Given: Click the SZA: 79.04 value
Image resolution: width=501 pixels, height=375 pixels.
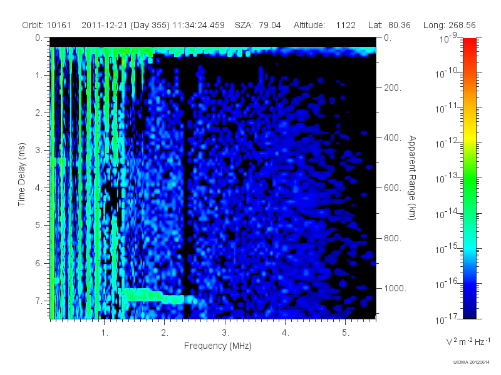Looking at the screenshot, I should 258,25.
